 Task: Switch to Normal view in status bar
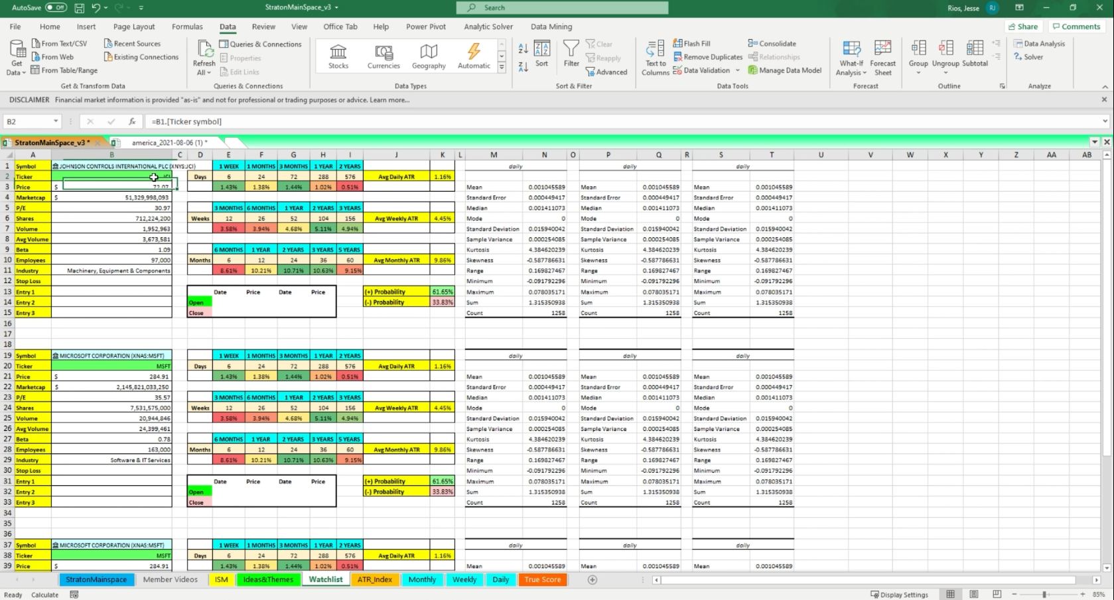pyautogui.click(x=950, y=595)
